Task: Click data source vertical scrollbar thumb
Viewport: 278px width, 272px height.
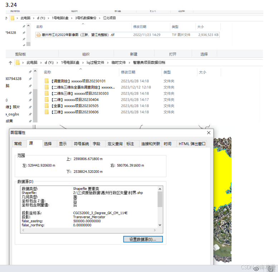Action: [160, 199]
